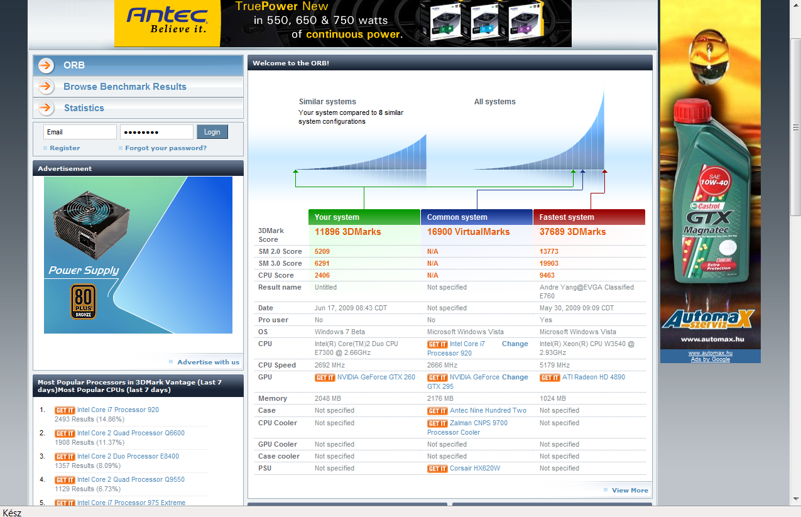This screenshot has width=801, height=517.
Task: Click the 16900 VirtualMarks score
Action: [x=469, y=232]
